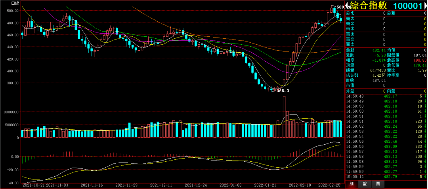Select the tick row with volume 61
The height and width of the screenshot is (189, 428).
pos(386,112)
